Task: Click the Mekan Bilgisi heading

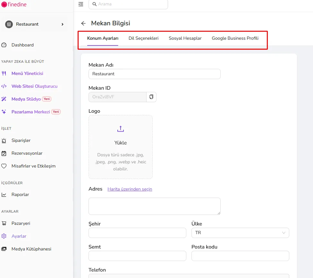Action: click(x=111, y=23)
